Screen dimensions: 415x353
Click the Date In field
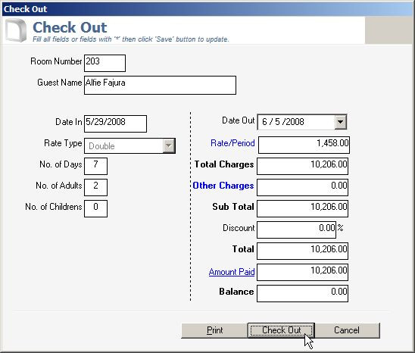115,123
